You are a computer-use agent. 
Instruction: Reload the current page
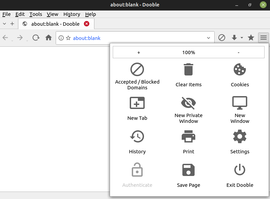tap(36, 38)
